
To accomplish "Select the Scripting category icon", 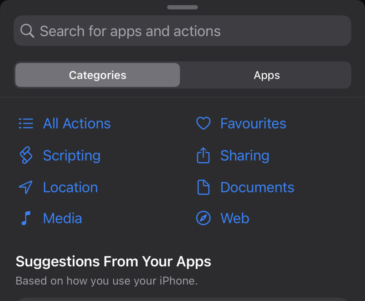I will coord(26,156).
